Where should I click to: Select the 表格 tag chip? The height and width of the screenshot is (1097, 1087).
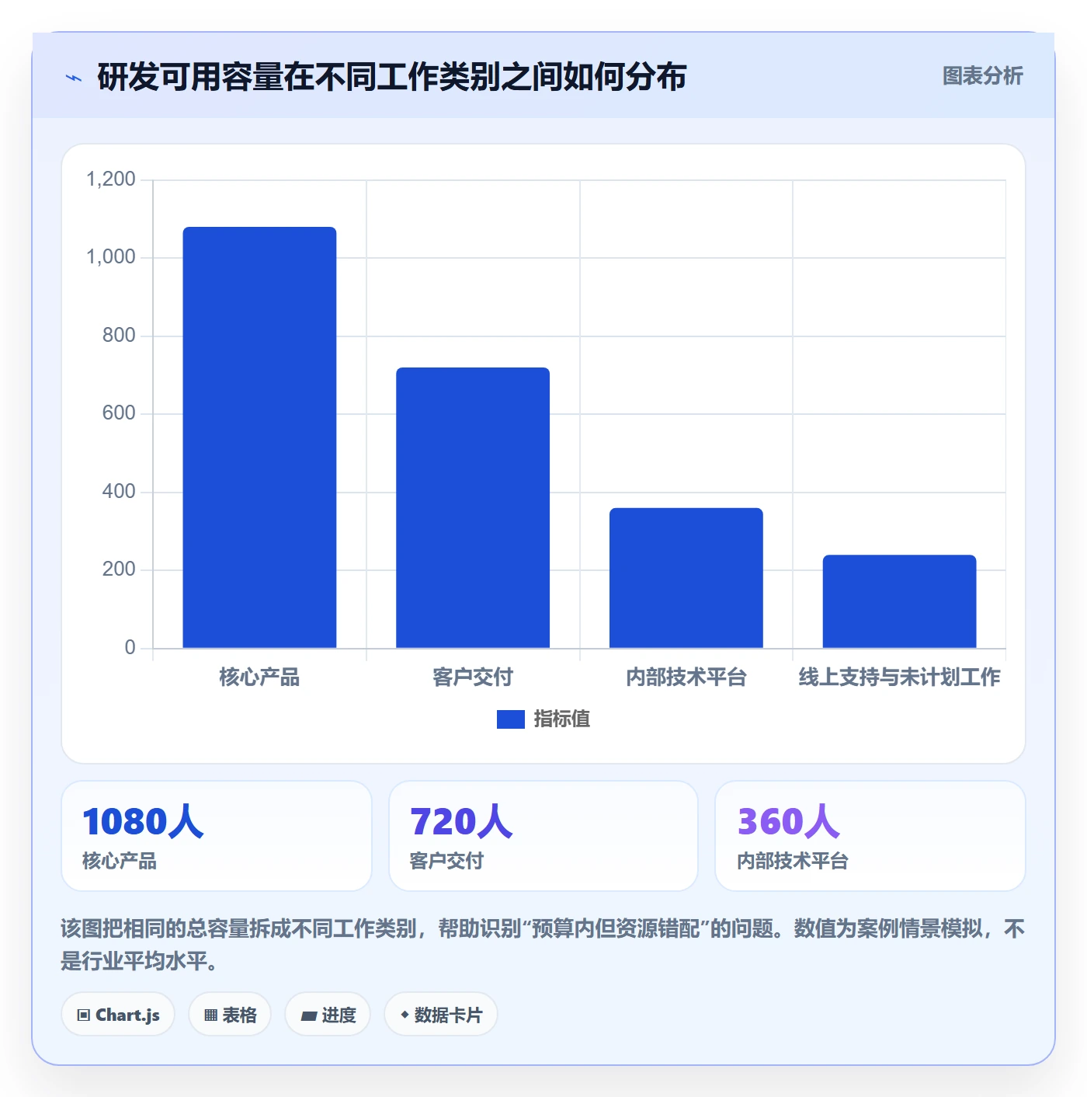coord(230,1015)
